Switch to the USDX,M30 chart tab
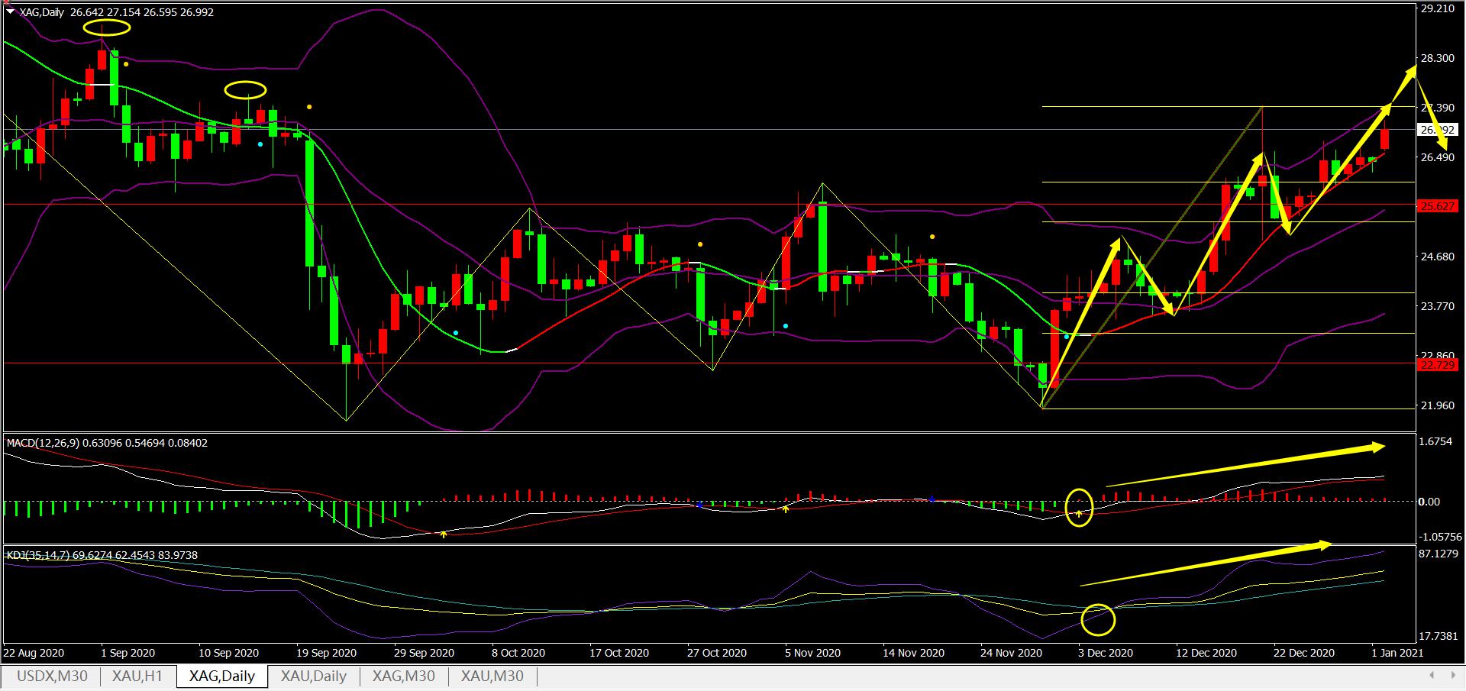This screenshot has height=691, width=1466. 52,676
